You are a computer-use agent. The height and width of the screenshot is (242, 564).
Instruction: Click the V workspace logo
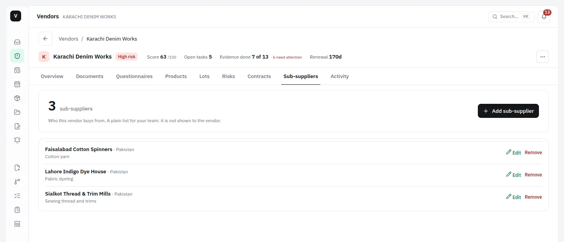pyautogui.click(x=16, y=16)
